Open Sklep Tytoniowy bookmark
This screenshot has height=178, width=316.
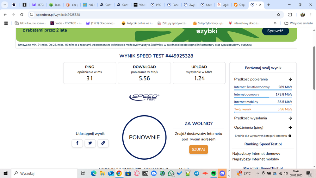pyautogui.click(x=208, y=23)
